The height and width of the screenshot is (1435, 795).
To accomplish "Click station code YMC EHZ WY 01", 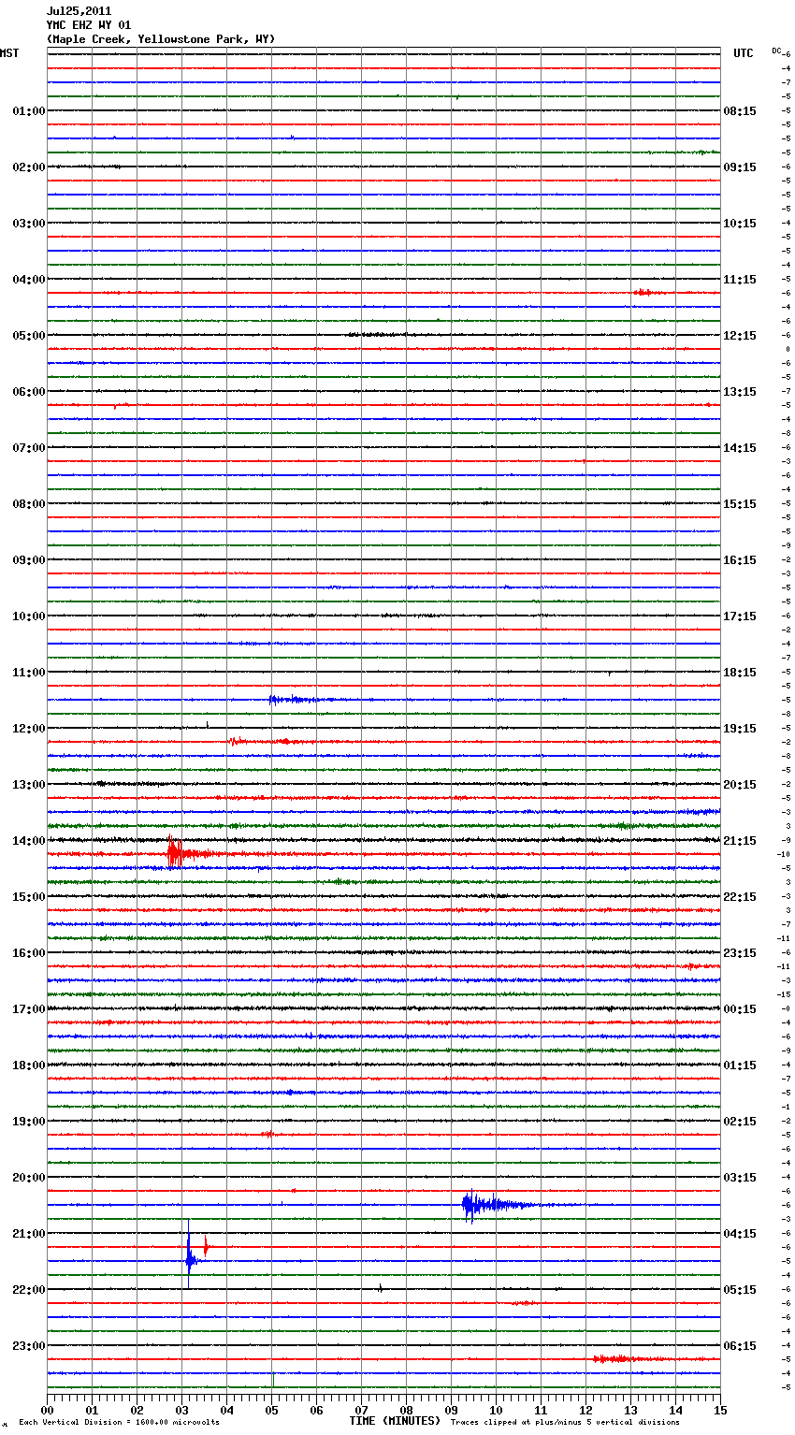I will (x=89, y=25).
